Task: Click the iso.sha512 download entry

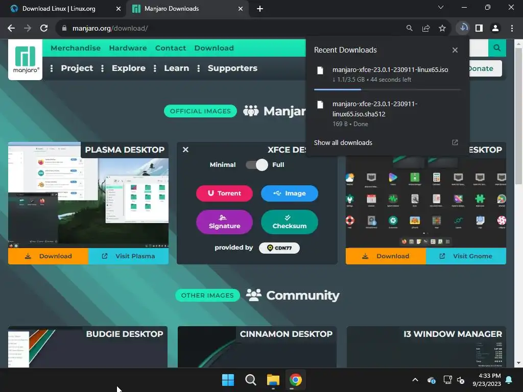Action: click(x=387, y=114)
